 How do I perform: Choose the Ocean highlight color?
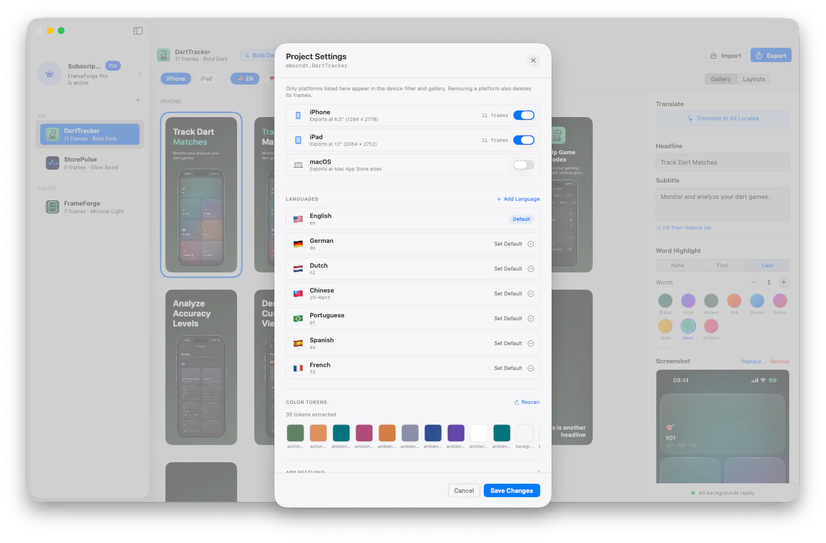coord(757,301)
